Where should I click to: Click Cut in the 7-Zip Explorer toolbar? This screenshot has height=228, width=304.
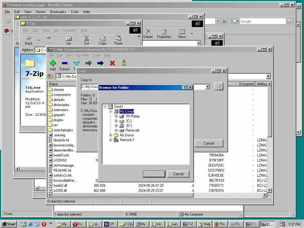pyautogui.click(x=86, y=40)
